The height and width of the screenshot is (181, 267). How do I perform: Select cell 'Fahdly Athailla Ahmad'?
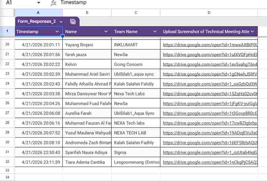point(87,84)
